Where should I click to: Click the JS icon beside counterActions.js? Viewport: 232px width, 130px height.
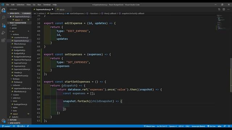(12, 38)
